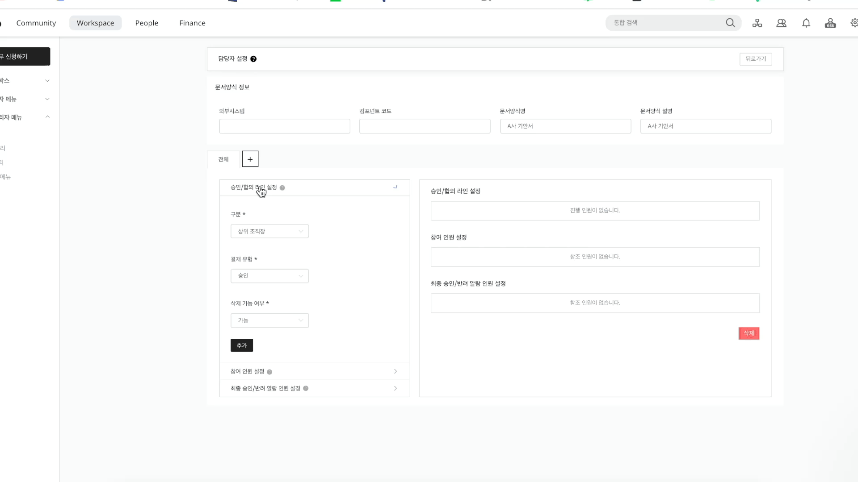Go to Community menu
This screenshot has height=482, width=858.
click(36, 23)
